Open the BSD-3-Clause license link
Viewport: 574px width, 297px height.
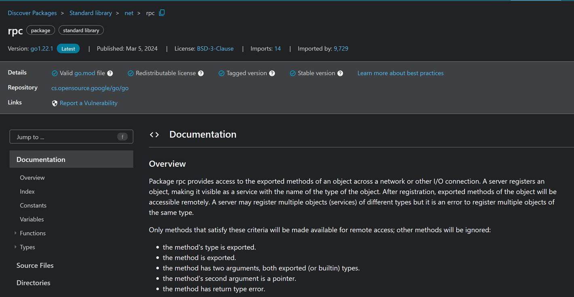[x=215, y=49]
